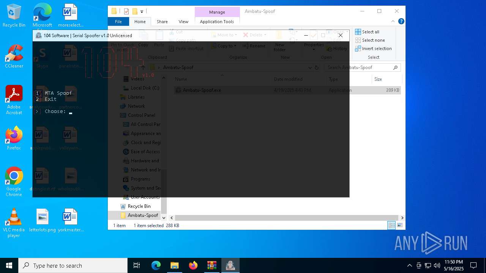Open network status tray icon
The width and height of the screenshot is (486, 273).
(428, 265)
